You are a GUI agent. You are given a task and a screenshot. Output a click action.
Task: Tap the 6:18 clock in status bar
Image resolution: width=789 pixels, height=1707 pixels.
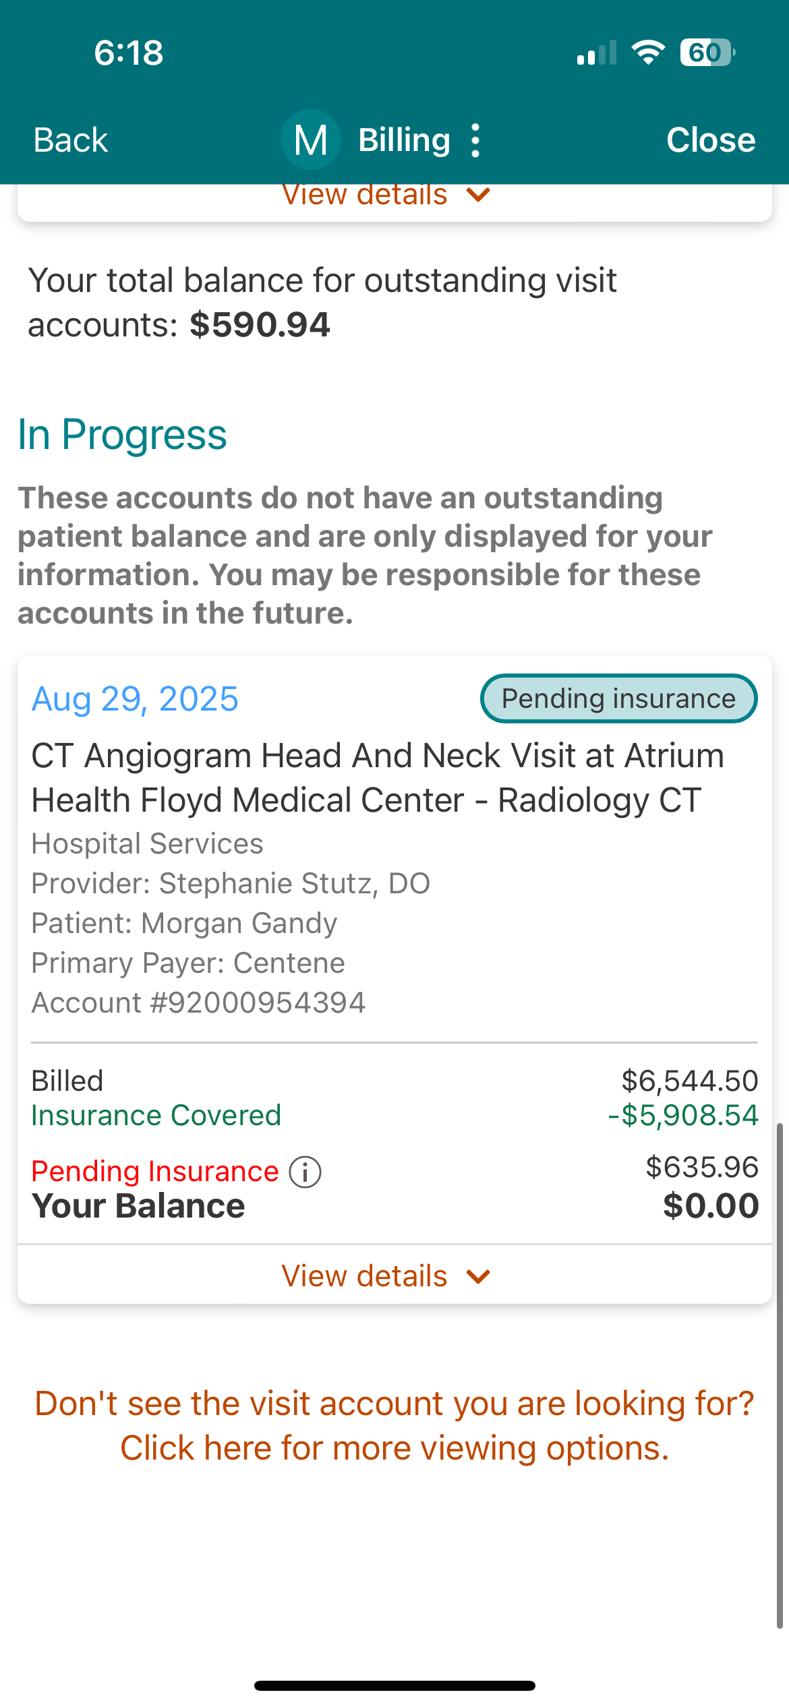[x=128, y=53]
